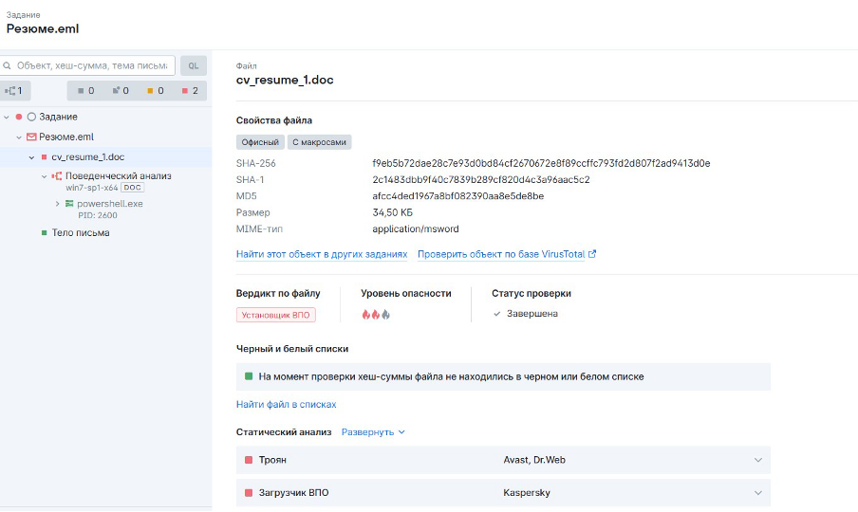Open Найти этот объект в других заданиях link
This screenshot has width=858, height=512.
322,254
